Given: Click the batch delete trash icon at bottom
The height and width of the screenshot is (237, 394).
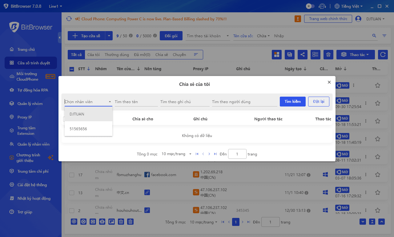Looking at the screenshot, I should (130, 221).
